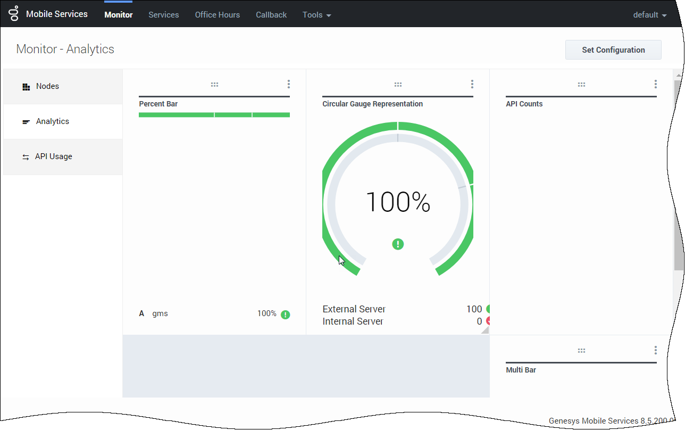685x430 pixels.
Task: Open the Office Hours tab
Action: pyautogui.click(x=217, y=15)
